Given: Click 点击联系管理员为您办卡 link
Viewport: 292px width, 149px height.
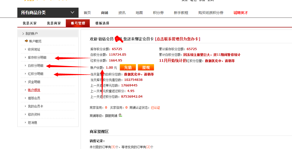Looking at the screenshot, I should [x=177, y=39].
